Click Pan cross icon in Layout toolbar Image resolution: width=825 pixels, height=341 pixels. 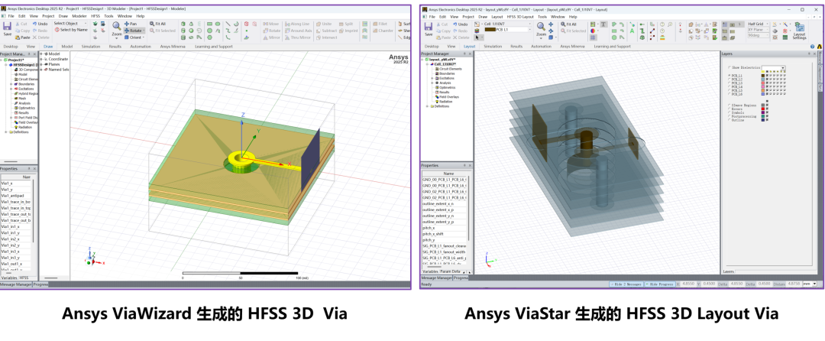[551, 24]
